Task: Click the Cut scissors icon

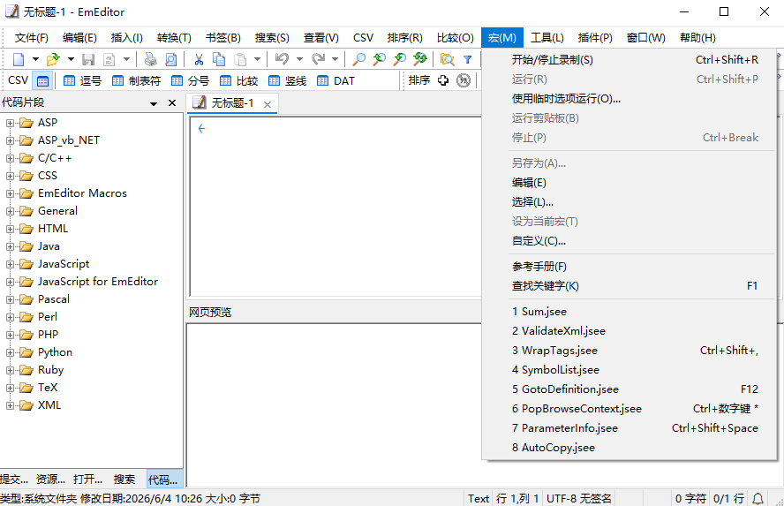Action: (199, 59)
